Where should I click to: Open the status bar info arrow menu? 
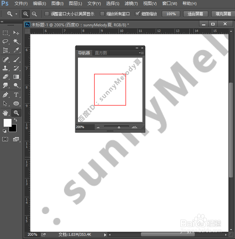tap(105, 235)
